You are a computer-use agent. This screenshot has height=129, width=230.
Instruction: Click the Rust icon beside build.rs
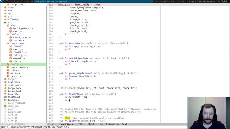[x=5, y=100]
